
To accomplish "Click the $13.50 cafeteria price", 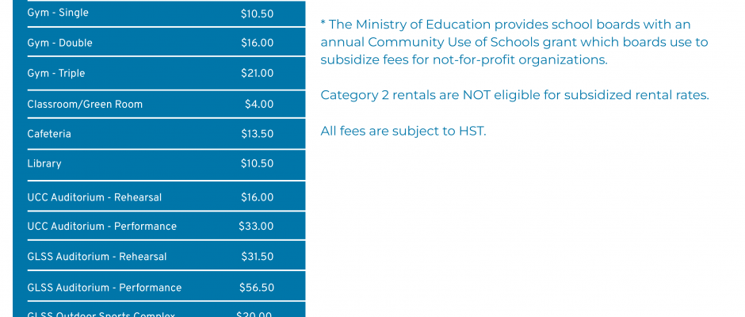I will [257, 134].
